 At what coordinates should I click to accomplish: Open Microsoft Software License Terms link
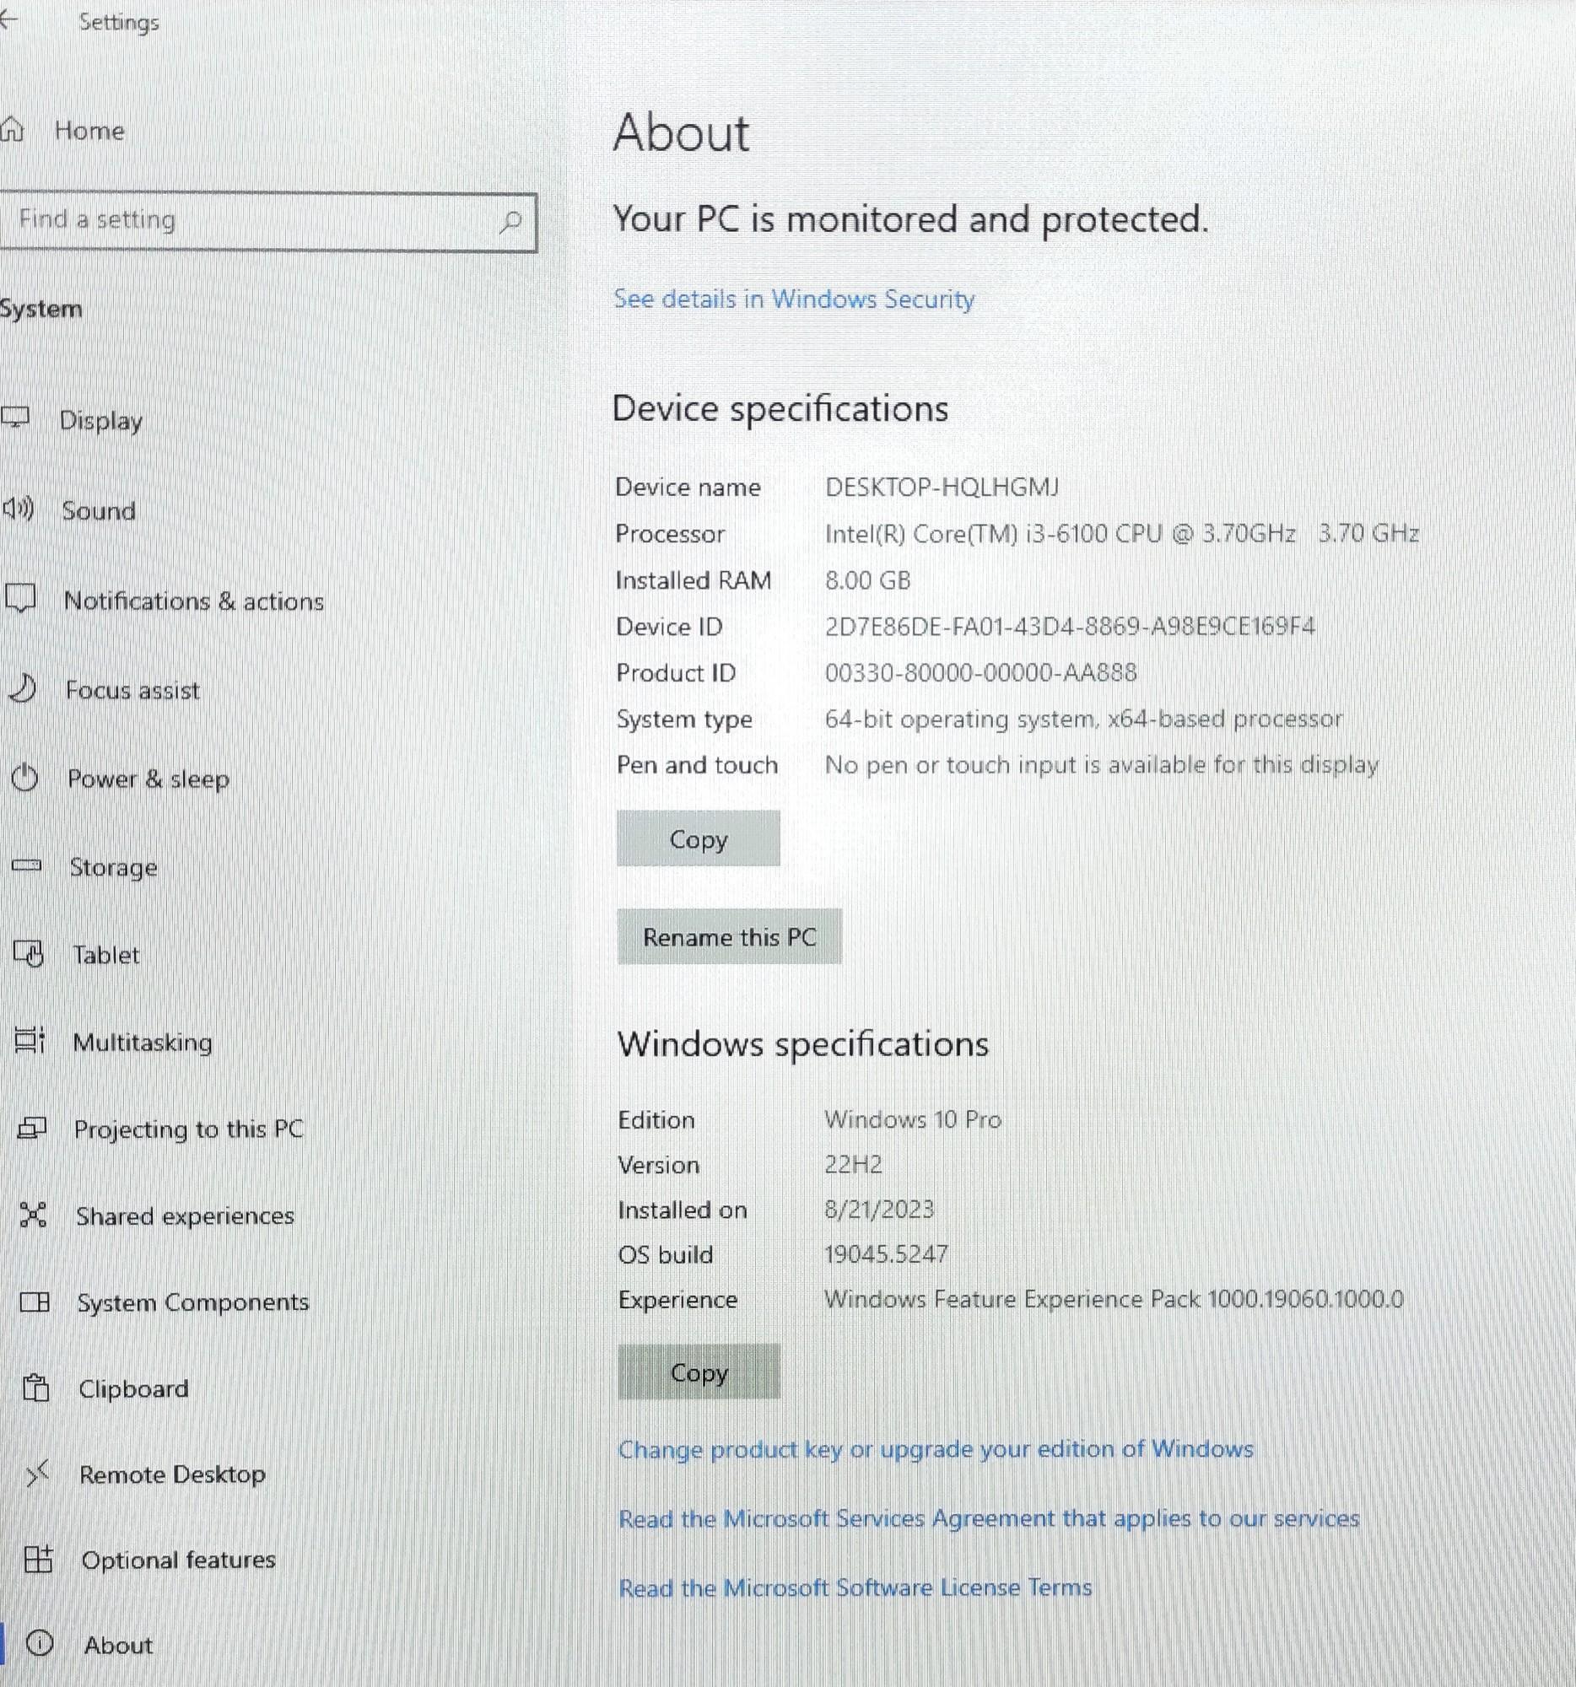click(855, 1587)
